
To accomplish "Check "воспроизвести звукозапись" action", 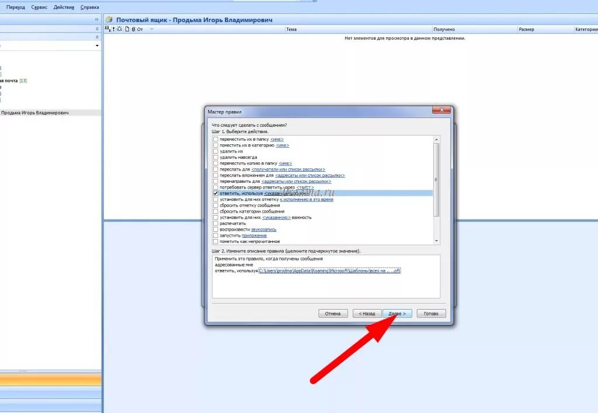I will pos(215,230).
